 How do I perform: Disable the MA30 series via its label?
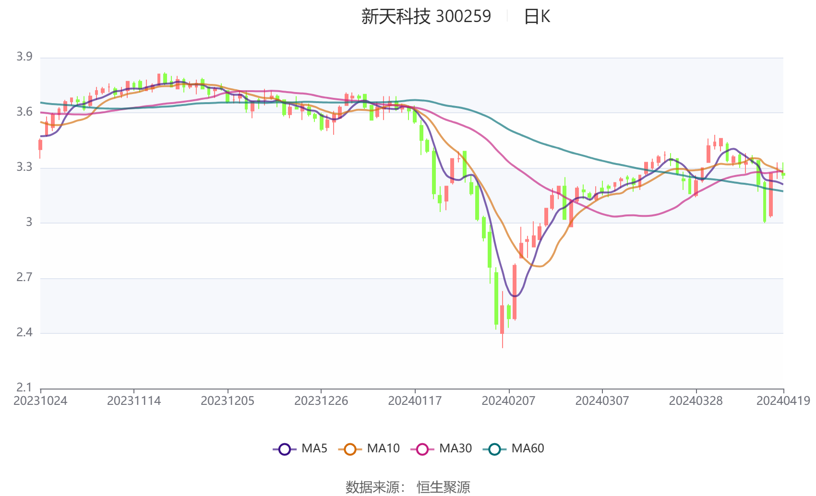456,449
